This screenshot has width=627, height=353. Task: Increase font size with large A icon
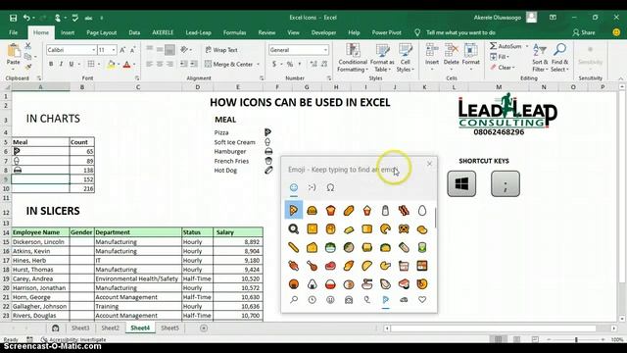pos(122,50)
